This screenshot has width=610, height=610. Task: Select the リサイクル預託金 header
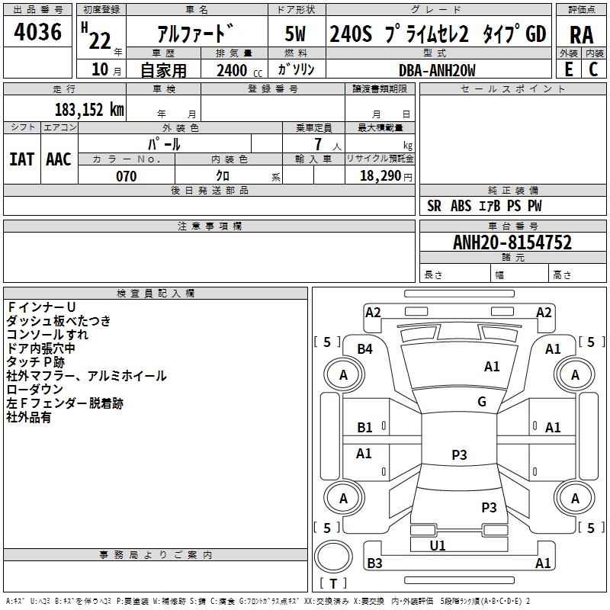point(380,159)
